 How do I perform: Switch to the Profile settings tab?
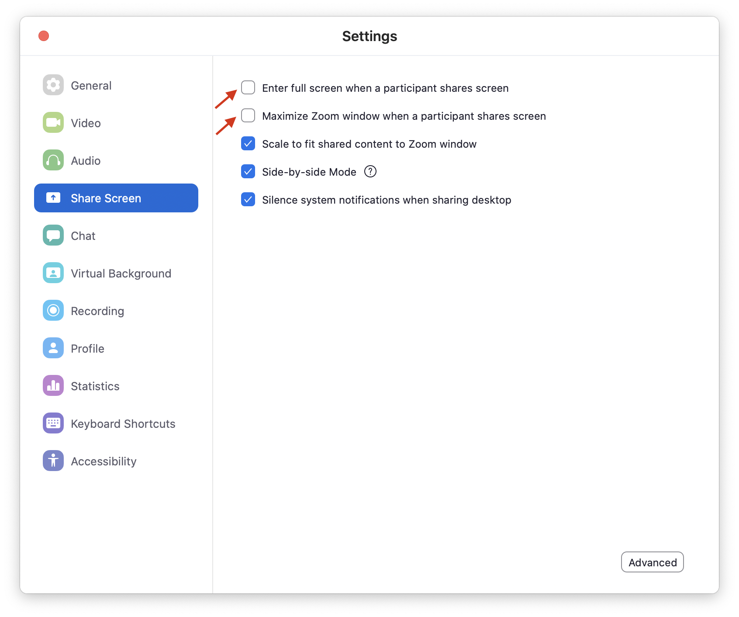point(87,349)
